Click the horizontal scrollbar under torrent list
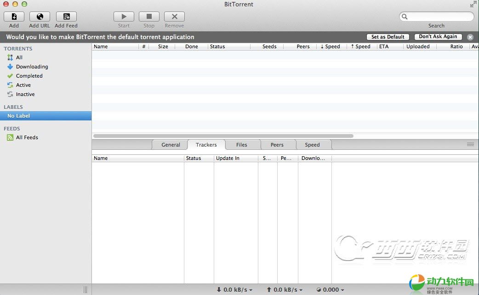479x295 pixels. 223,136
